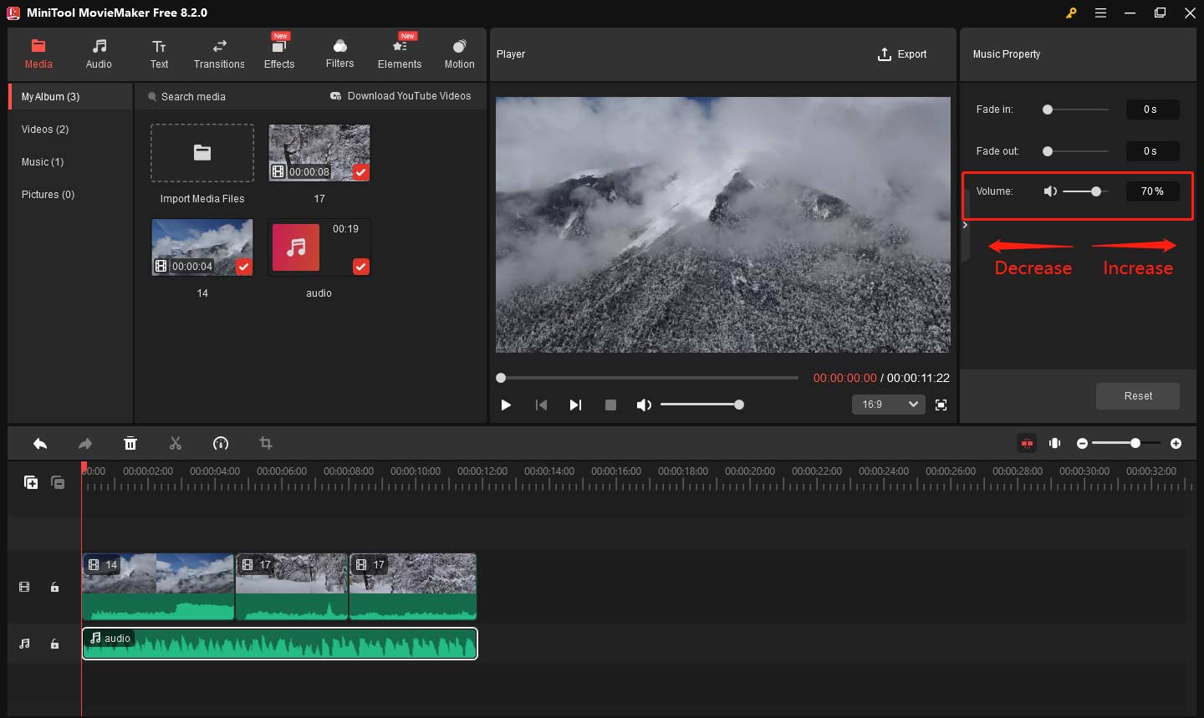Image resolution: width=1204 pixels, height=718 pixels.
Task: Click the Remove Track icon
Action: (58, 482)
